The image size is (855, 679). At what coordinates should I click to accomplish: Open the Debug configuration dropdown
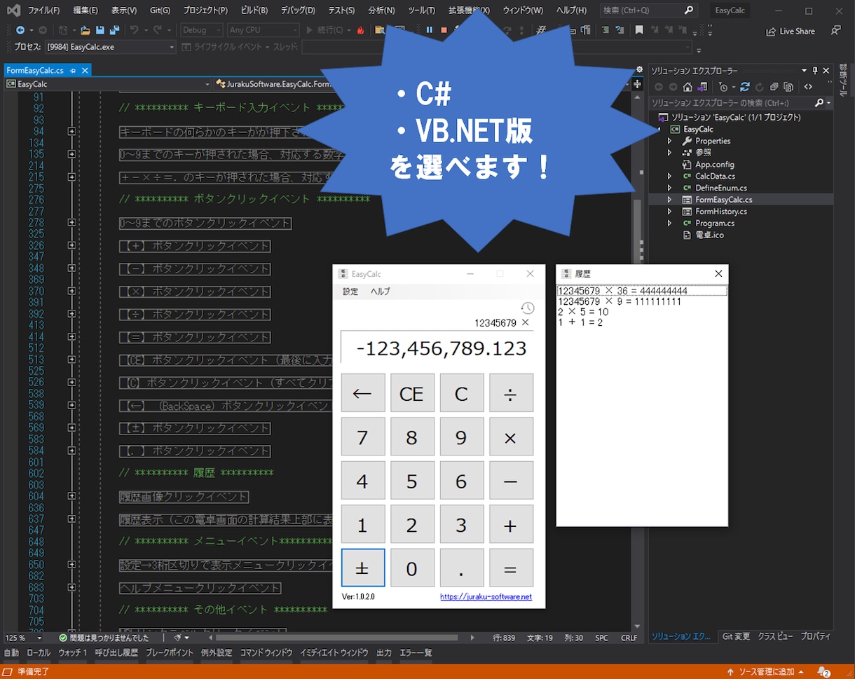pos(201,30)
